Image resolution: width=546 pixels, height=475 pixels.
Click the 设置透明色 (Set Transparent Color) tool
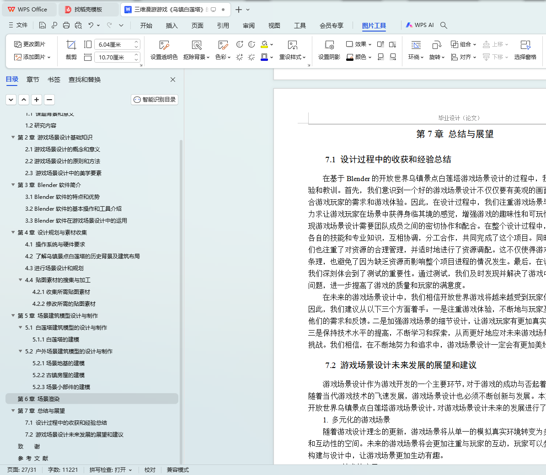point(164,50)
